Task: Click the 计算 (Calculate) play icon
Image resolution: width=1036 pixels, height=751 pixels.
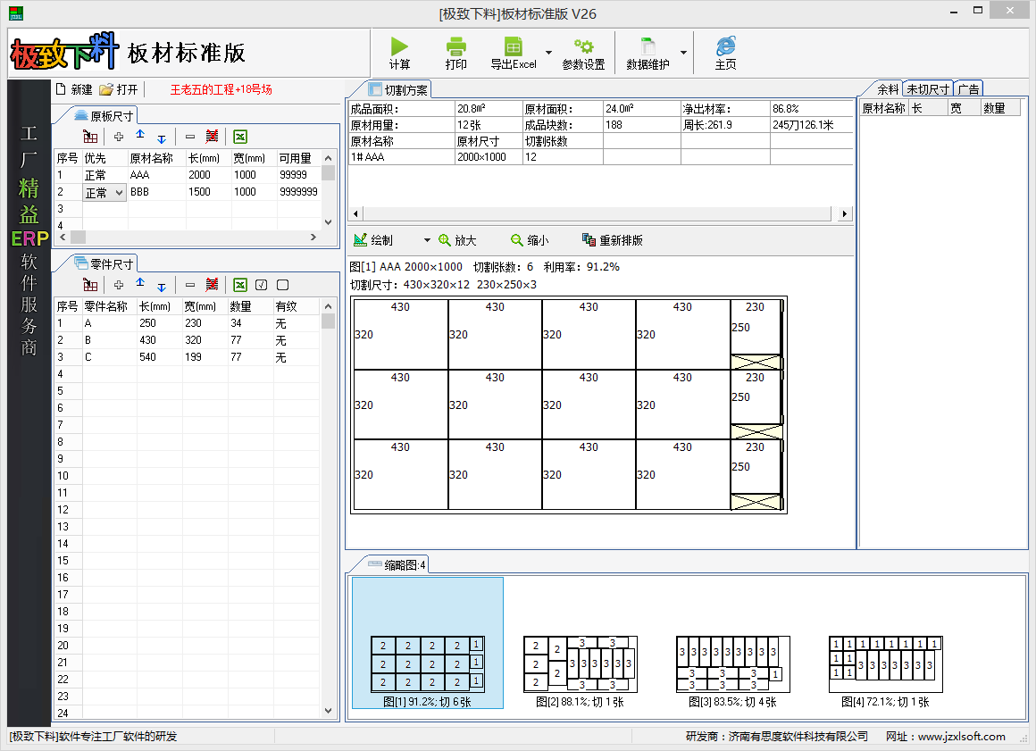Action: pyautogui.click(x=399, y=46)
